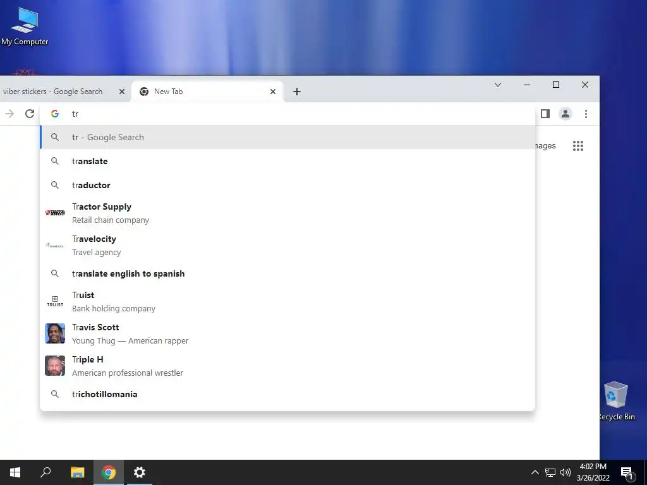Click the Google logo icon in omnibox
Image resolution: width=647 pixels, height=485 pixels.
[x=55, y=114]
